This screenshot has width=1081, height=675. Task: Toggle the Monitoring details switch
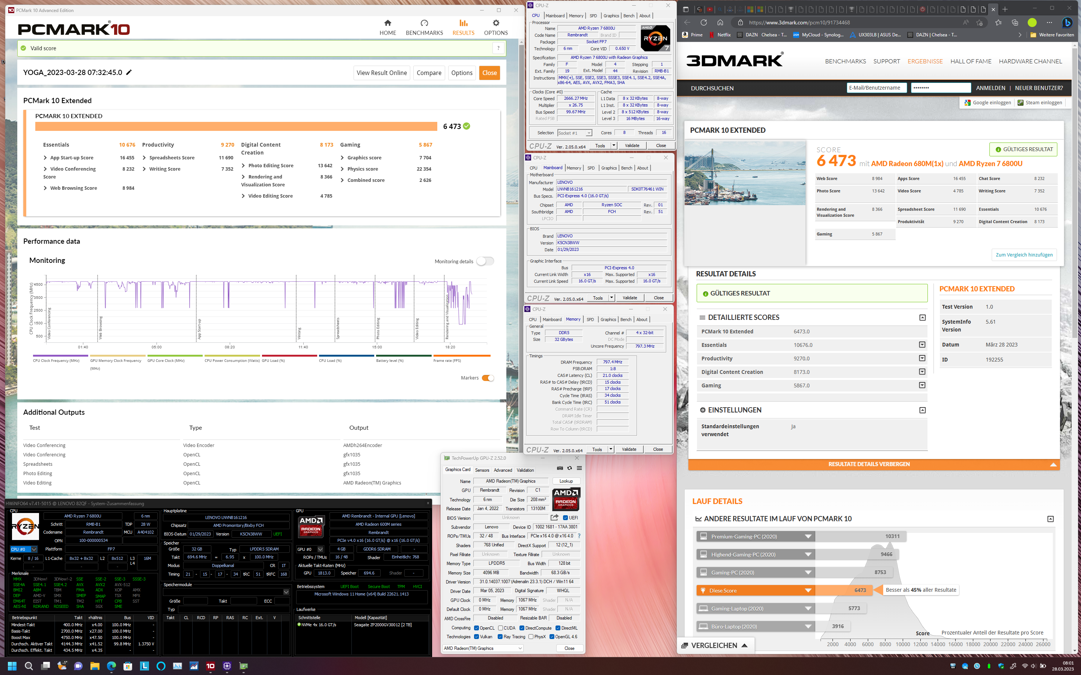pyautogui.click(x=485, y=261)
